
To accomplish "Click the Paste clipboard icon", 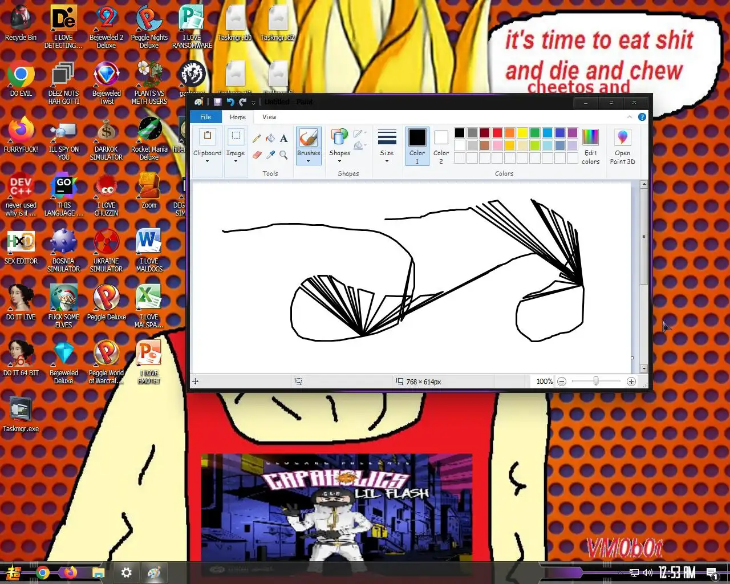I will click(208, 137).
